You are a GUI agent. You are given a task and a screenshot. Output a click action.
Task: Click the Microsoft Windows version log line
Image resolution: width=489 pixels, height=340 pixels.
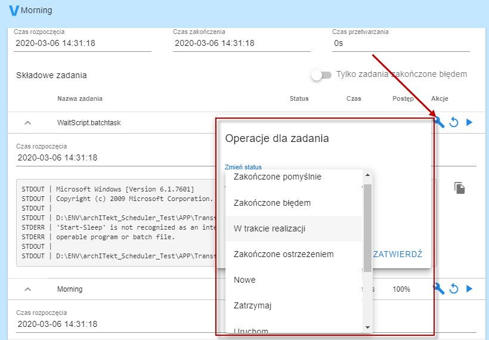108,189
